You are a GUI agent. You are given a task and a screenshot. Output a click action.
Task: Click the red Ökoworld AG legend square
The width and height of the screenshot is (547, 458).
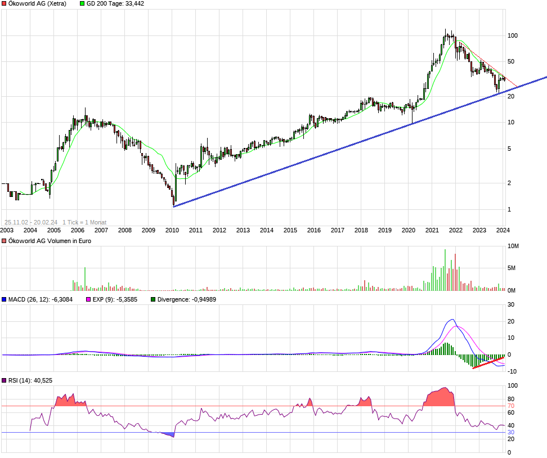[x=4, y=4]
